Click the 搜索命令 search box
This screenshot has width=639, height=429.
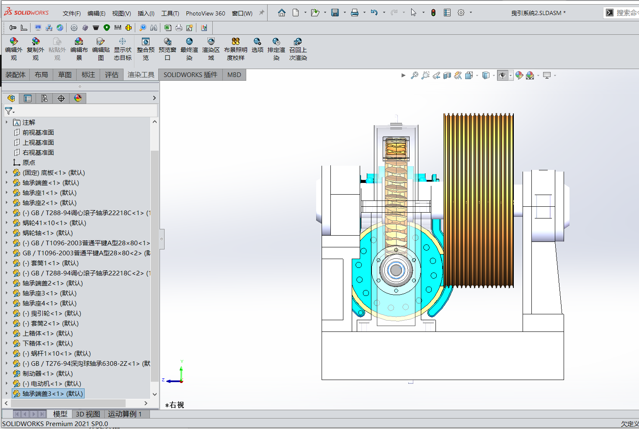pyautogui.click(x=626, y=13)
